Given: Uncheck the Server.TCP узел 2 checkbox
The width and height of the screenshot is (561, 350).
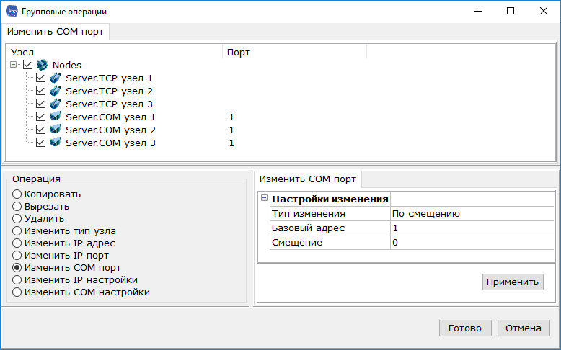Looking at the screenshot, I should (41, 91).
